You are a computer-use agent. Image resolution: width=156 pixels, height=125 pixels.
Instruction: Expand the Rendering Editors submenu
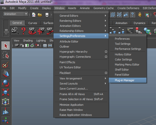tap(81, 21)
